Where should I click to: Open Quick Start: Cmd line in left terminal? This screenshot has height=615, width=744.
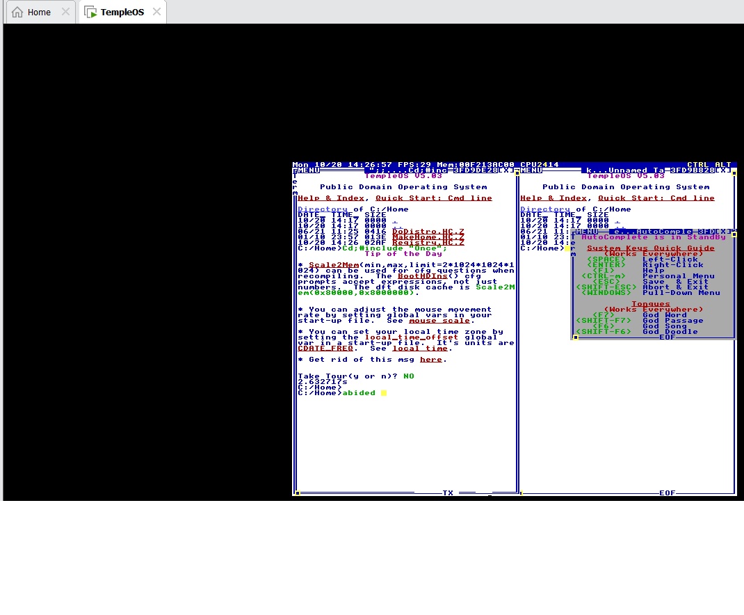coord(434,198)
